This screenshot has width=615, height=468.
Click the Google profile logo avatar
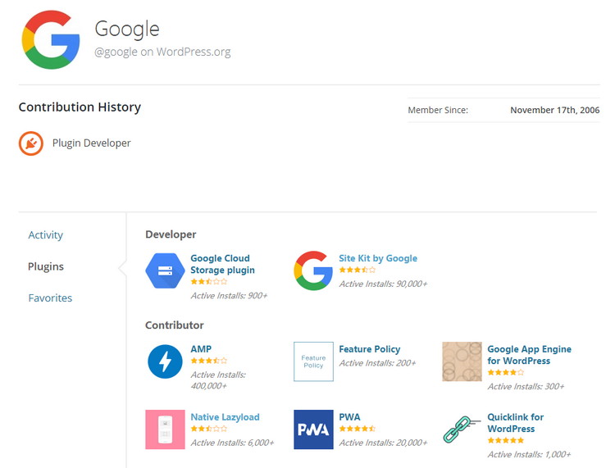51,39
